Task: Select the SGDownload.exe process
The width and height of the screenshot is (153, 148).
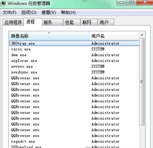Action: tap(26, 147)
